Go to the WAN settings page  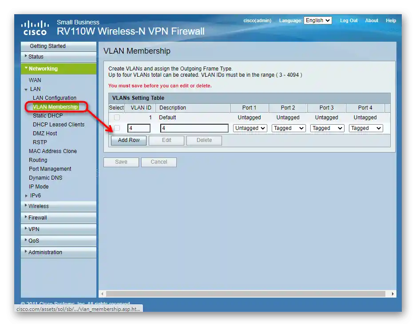pyautogui.click(x=35, y=80)
